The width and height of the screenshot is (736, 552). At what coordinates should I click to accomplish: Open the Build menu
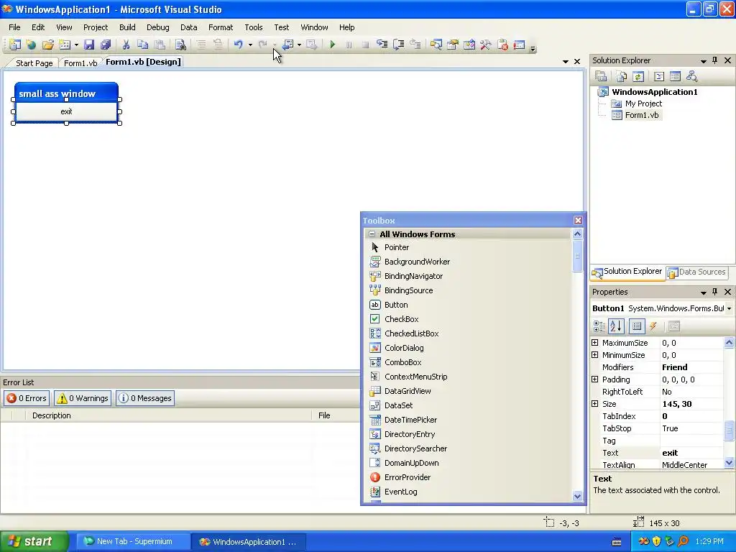[127, 27]
